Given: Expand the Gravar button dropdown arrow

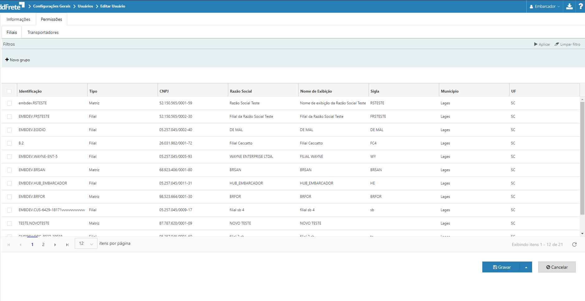Looking at the screenshot, I should click(526, 267).
